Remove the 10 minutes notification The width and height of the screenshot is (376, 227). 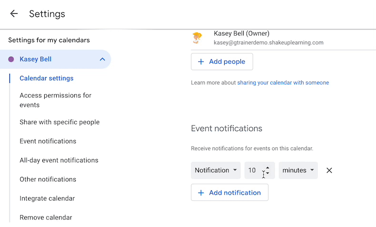(329, 170)
